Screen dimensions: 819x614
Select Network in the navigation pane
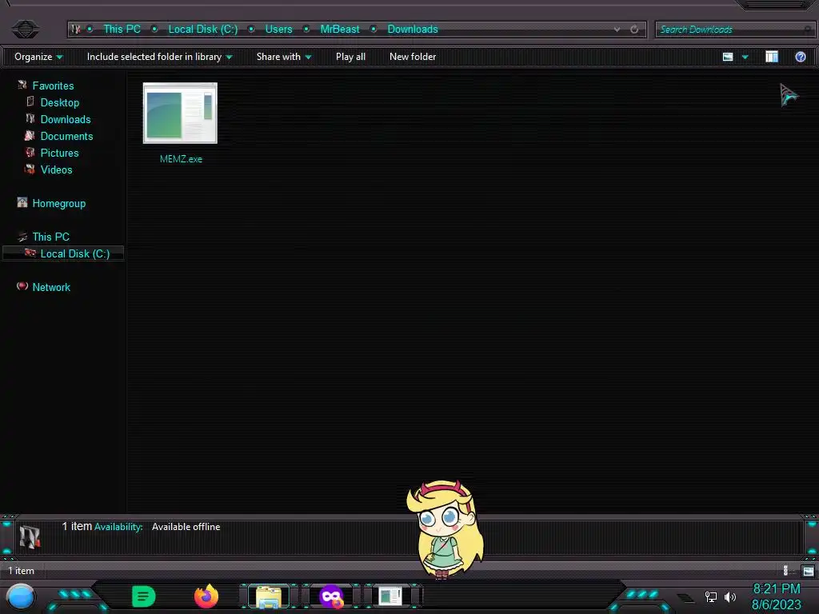(x=51, y=287)
